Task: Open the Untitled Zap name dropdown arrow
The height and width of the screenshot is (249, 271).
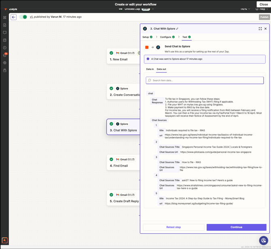Action: coord(153,9)
